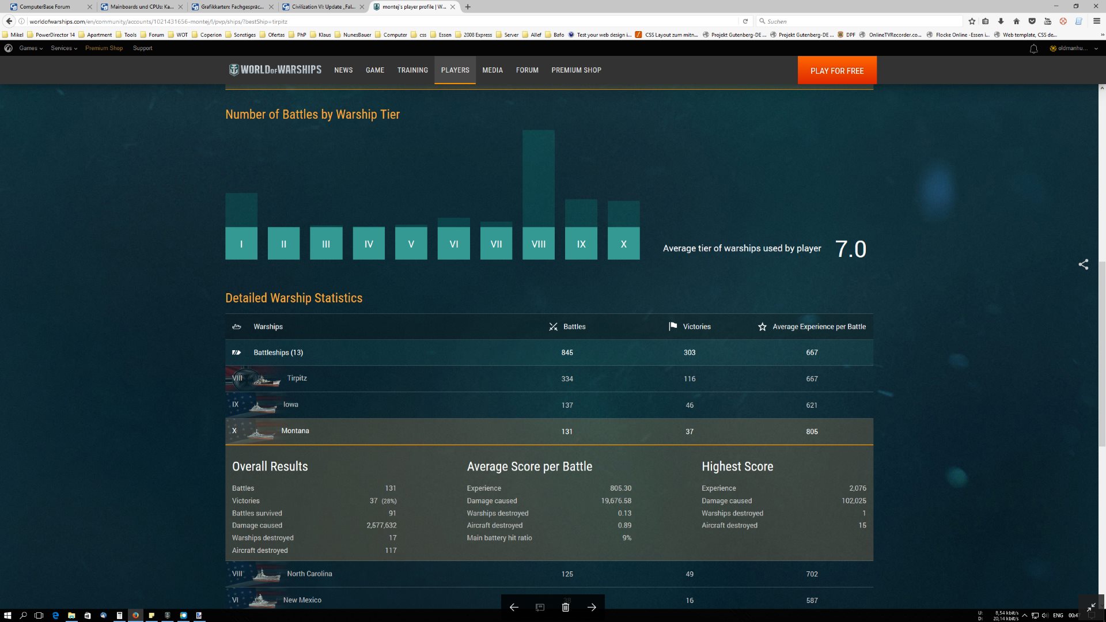Open Windows taskbar search
The width and height of the screenshot is (1106, 622).
(24, 615)
